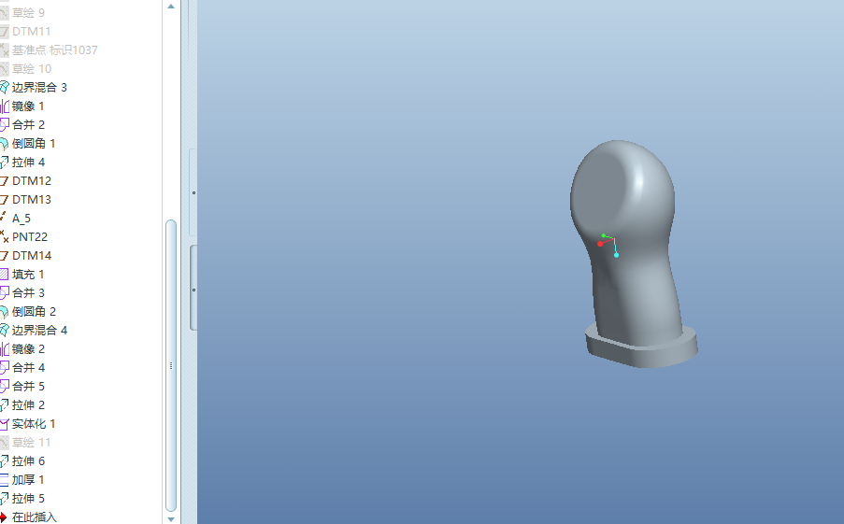Click the 边界混合 4 blend icon
The width and height of the screenshot is (844, 524).
(5, 331)
